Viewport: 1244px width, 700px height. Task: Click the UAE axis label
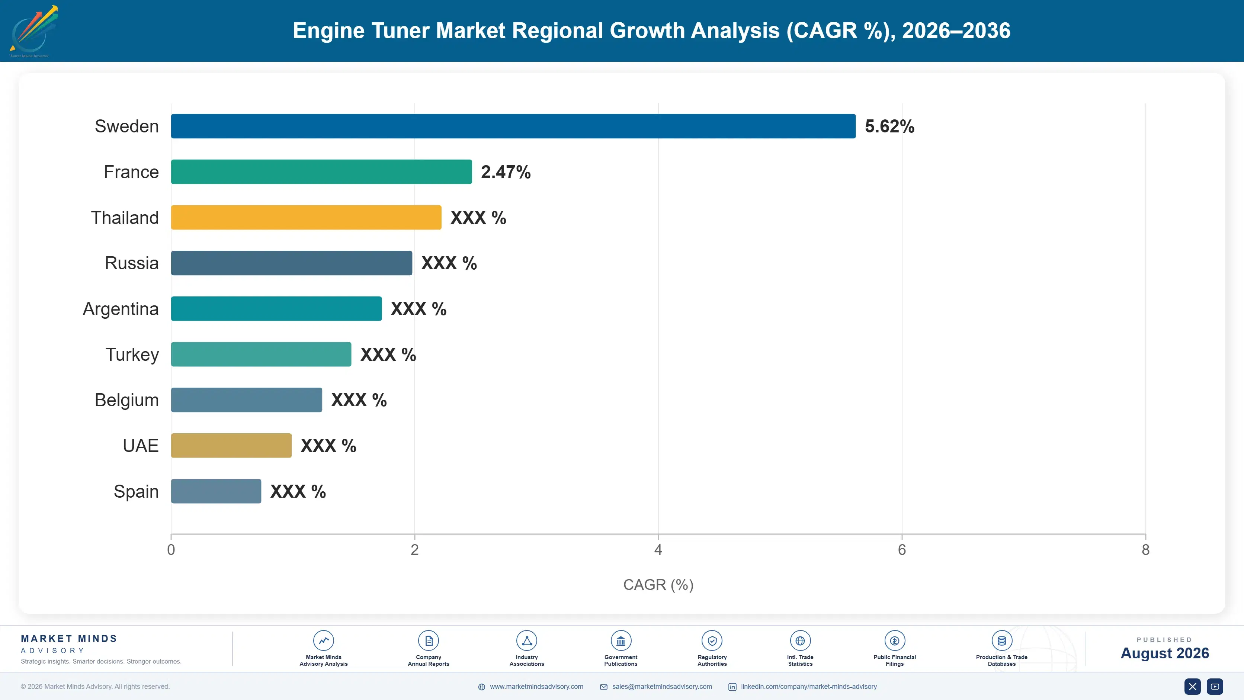coord(141,446)
